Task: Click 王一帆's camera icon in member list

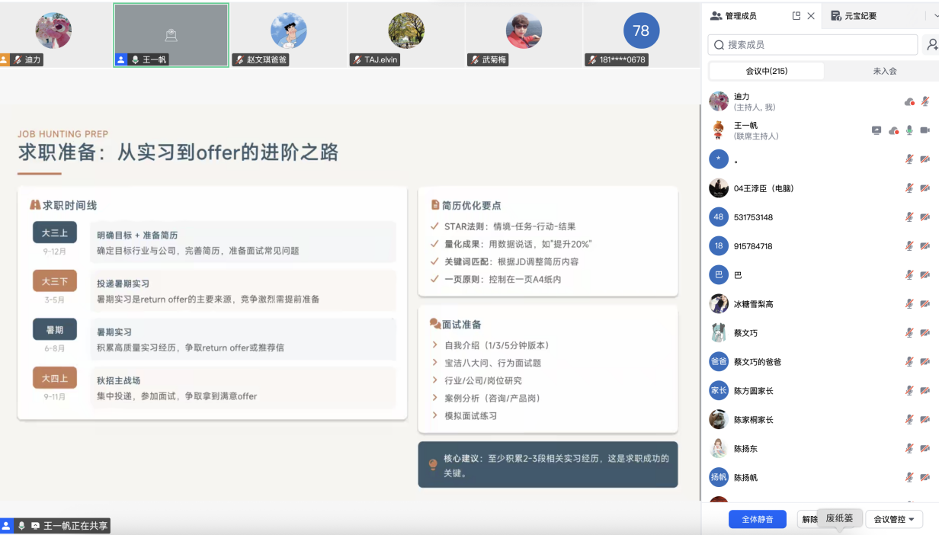Action: click(925, 130)
